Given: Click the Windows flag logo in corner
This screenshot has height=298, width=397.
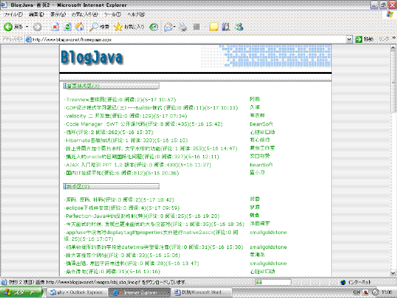Looking at the screenshot, I should click(390, 14).
